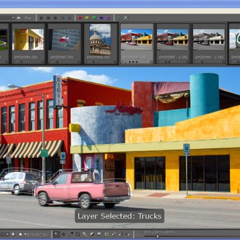Open the layer dropdown showing current file name
240x240 pixels.
click(36, 234)
